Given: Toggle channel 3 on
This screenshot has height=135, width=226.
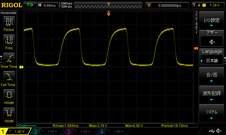Looking at the screenshot, I should tap(80, 131).
